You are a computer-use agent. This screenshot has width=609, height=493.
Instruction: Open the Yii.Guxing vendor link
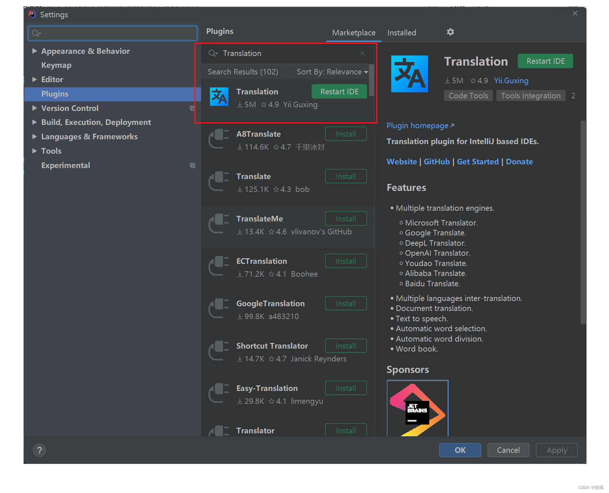coord(511,81)
